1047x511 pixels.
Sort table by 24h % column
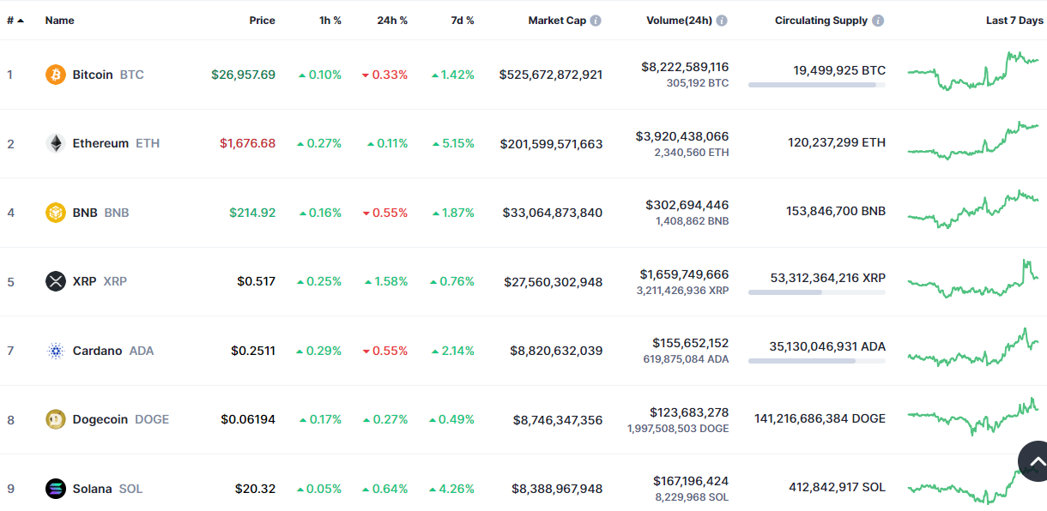point(392,21)
